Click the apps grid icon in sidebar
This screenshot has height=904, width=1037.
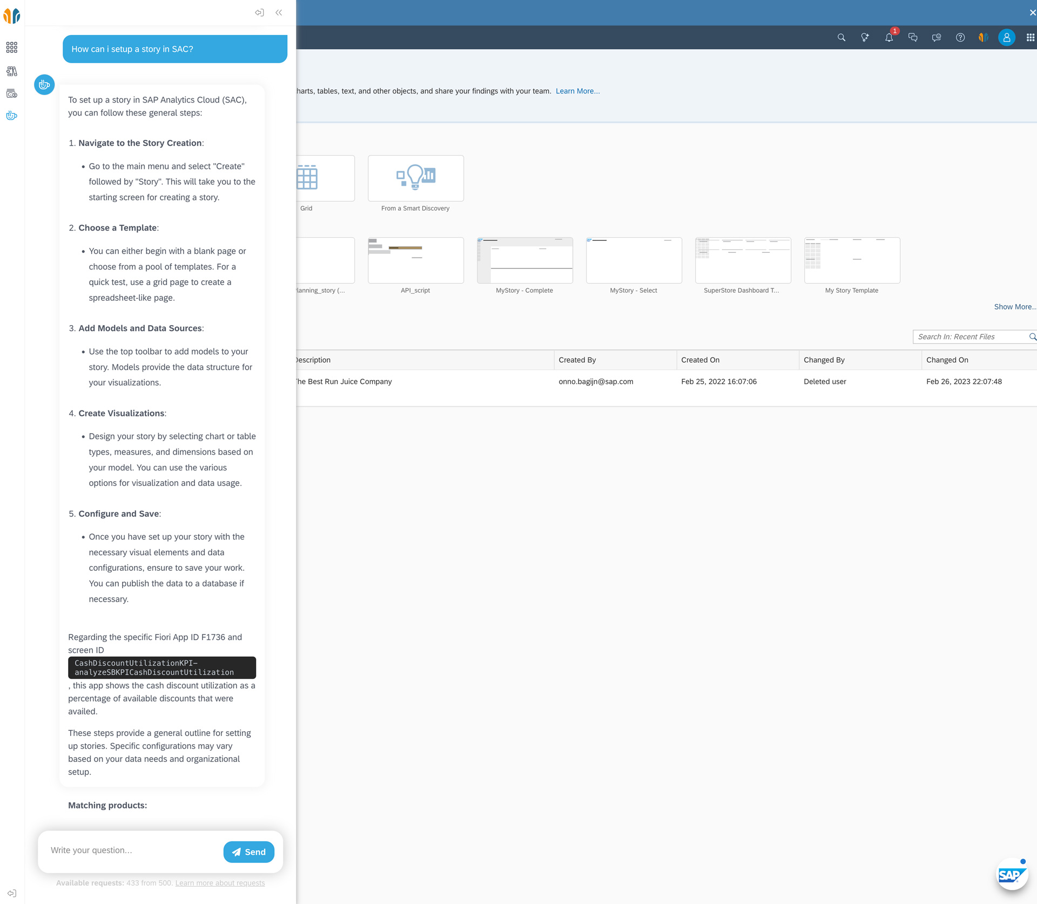click(12, 48)
